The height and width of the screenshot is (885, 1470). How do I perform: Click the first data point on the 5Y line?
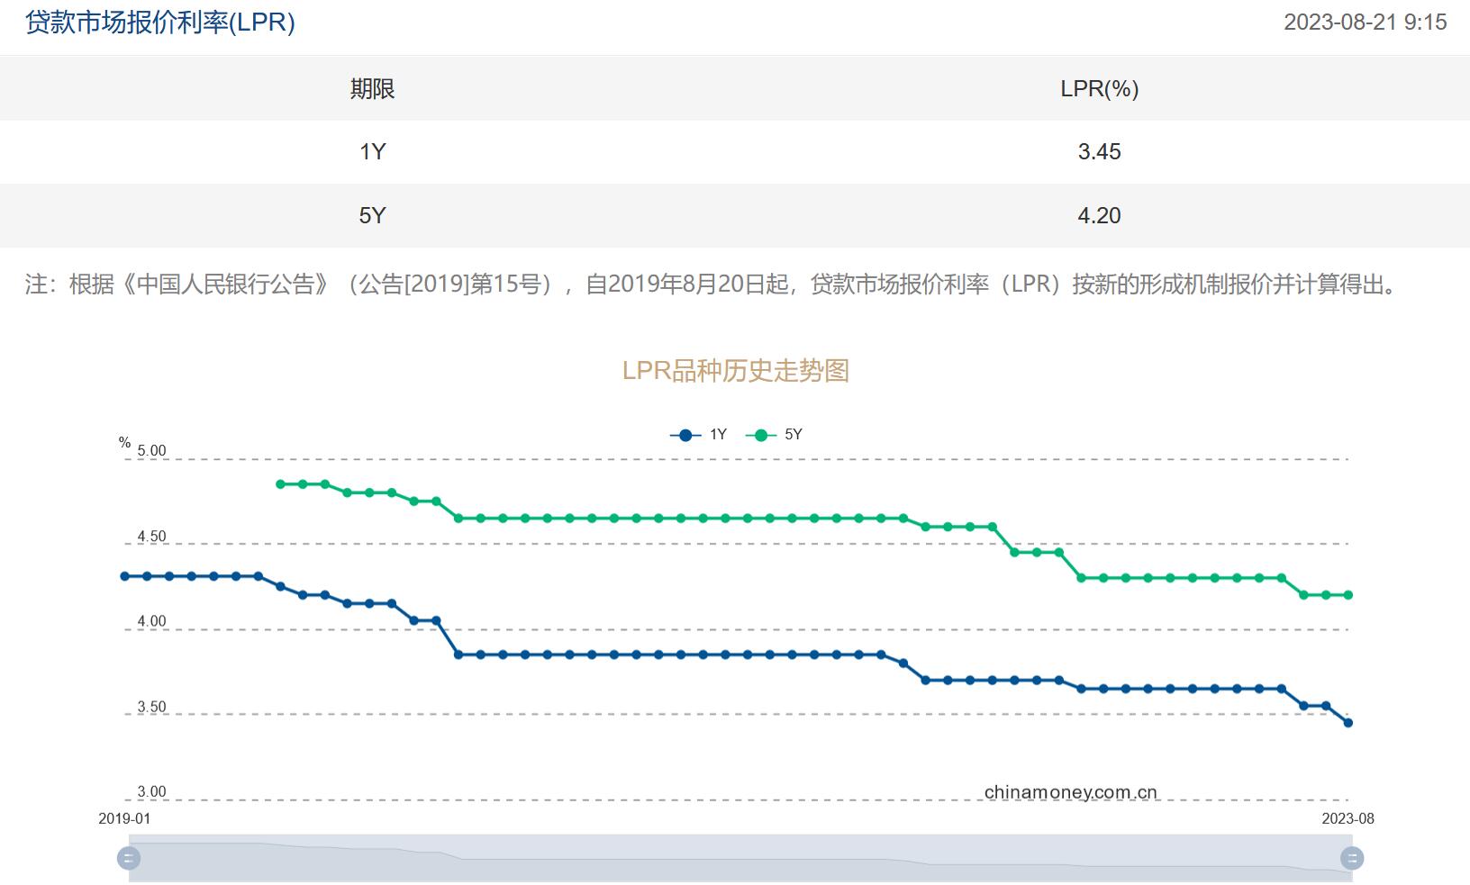coord(280,483)
